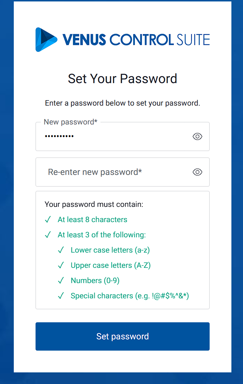243x384 pixels.
Task: Reveal the re-entered password using eye icon
Action: (197, 172)
